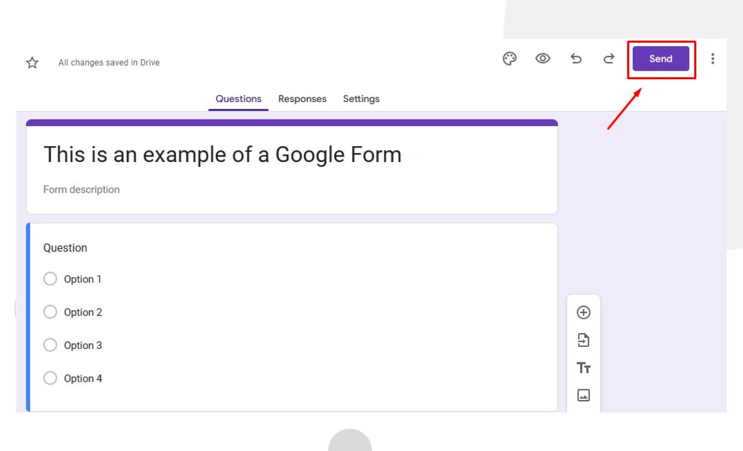Open the more options three-dot menu
This screenshot has width=743, height=451.
tap(713, 59)
